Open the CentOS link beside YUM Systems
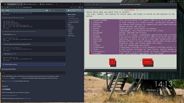The image size is (184, 103). point(14,54)
